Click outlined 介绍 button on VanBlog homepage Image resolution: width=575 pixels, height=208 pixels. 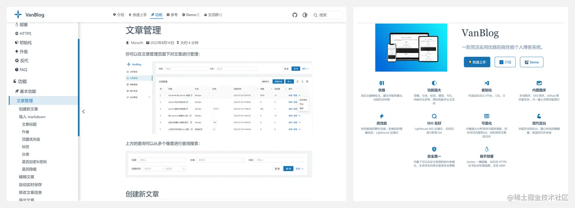(x=505, y=62)
